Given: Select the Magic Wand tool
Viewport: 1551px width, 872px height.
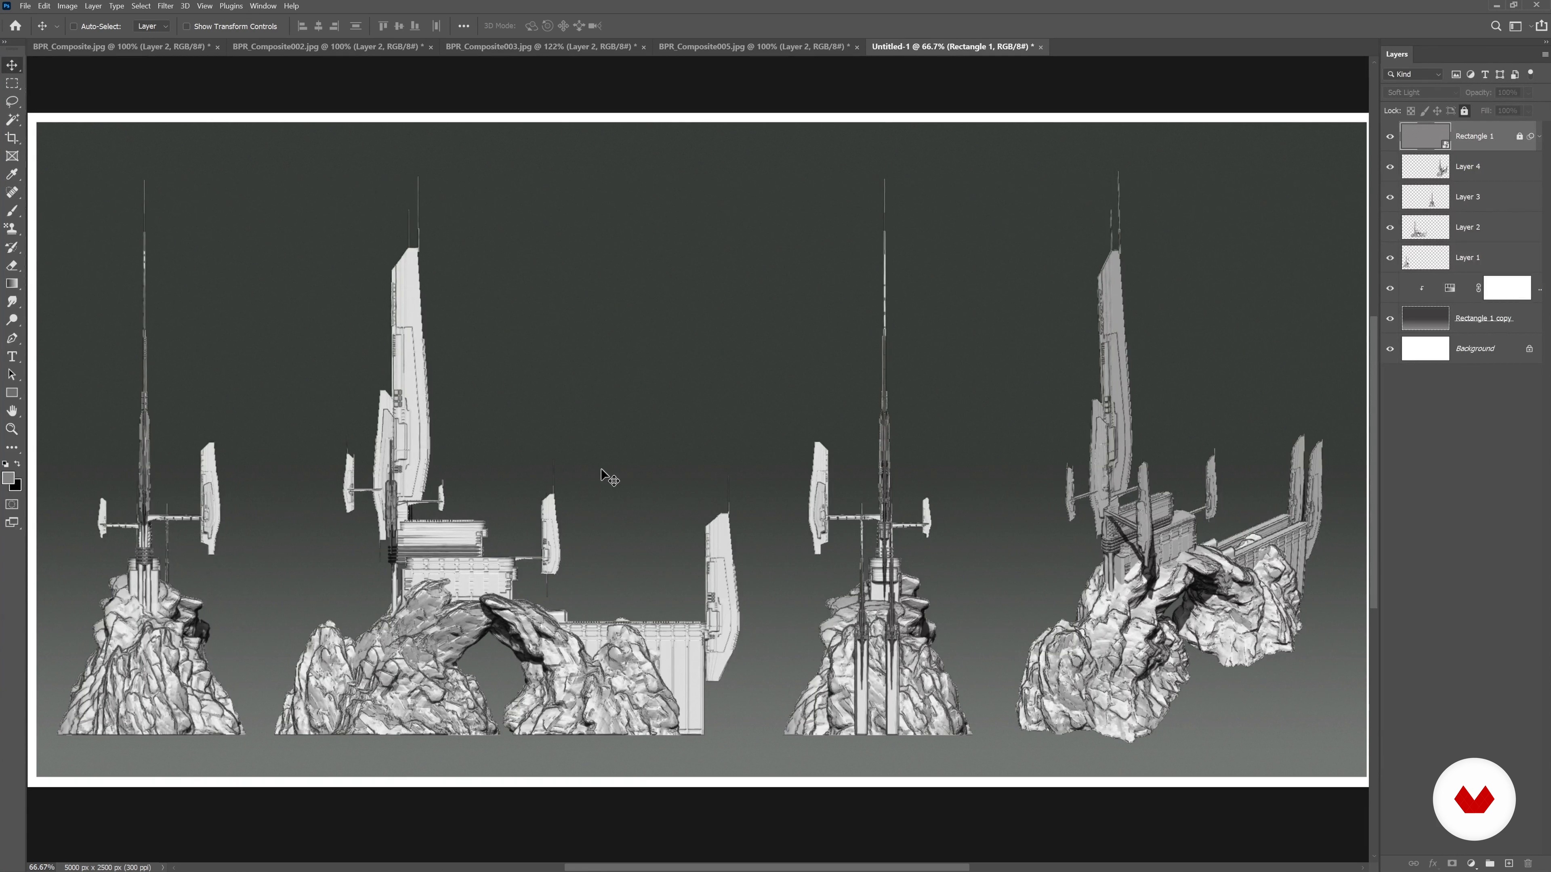Looking at the screenshot, I should (12, 119).
